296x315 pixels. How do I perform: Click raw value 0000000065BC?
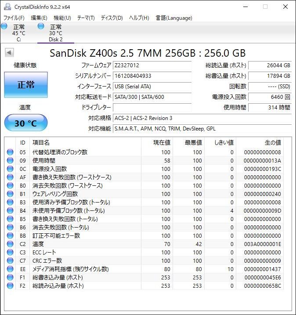(262, 286)
